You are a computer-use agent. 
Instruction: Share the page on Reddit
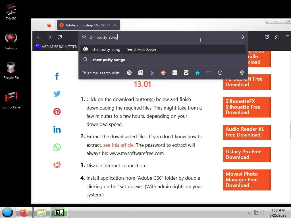(57, 165)
